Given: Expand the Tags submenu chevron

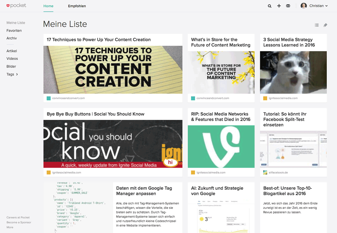Looking at the screenshot, I should click(17, 74).
